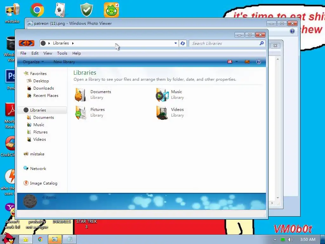The height and width of the screenshot is (244, 325).
Task: Select the Pictures library icon
Action: (x=81, y=113)
